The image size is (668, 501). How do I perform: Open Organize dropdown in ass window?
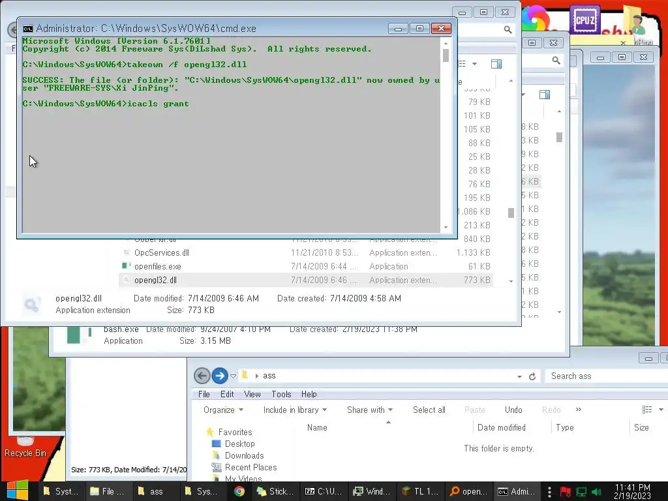click(x=223, y=410)
